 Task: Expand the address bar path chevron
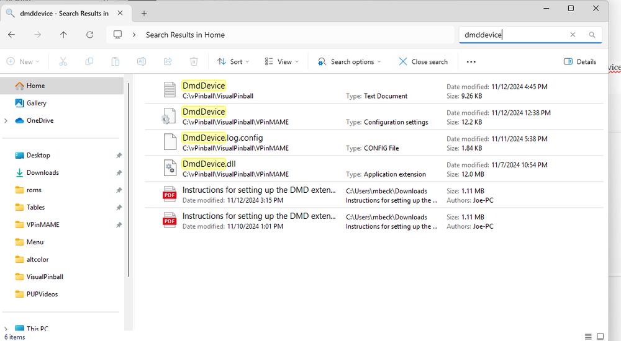coord(134,35)
